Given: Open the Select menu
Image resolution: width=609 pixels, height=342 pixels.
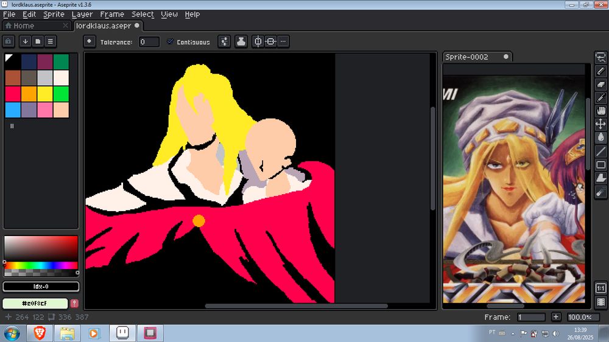Looking at the screenshot, I should point(143,15).
